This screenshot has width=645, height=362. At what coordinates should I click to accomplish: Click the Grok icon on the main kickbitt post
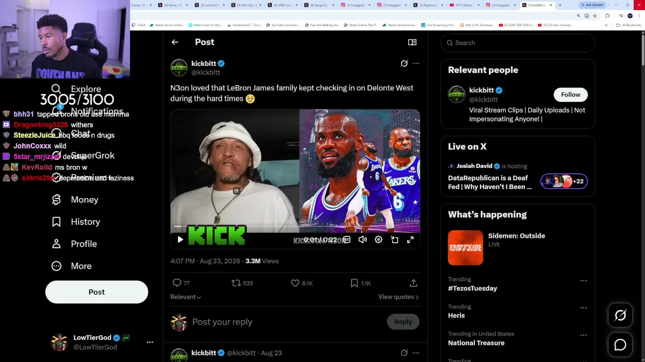[x=404, y=63]
